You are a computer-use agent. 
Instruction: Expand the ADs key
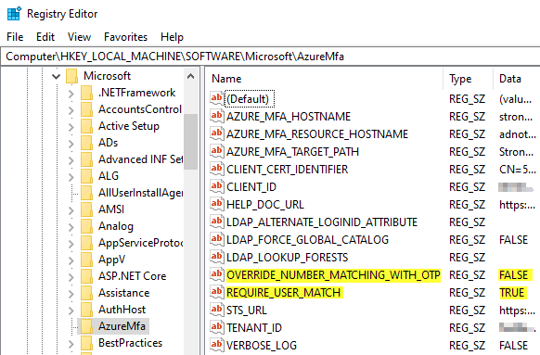tap(71, 144)
